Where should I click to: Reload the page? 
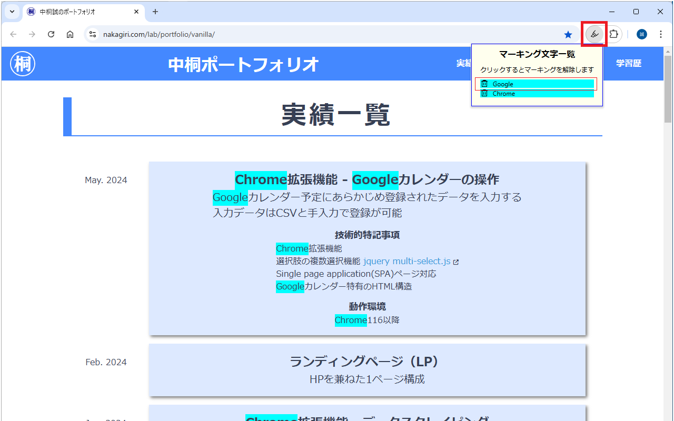pyautogui.click(x=51, y=34)
